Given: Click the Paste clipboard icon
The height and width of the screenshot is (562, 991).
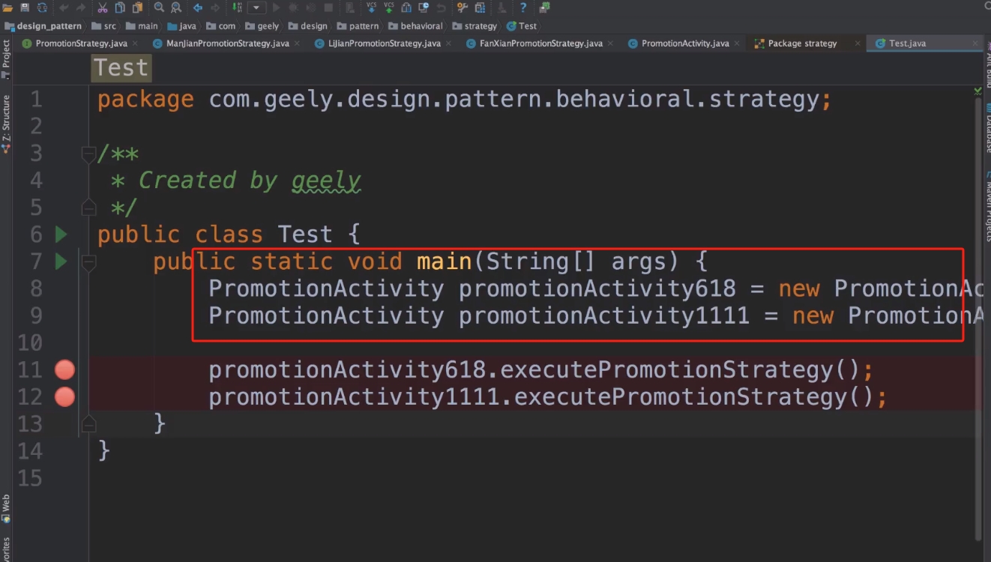Looking at the screenshot, I should [137, 7].
